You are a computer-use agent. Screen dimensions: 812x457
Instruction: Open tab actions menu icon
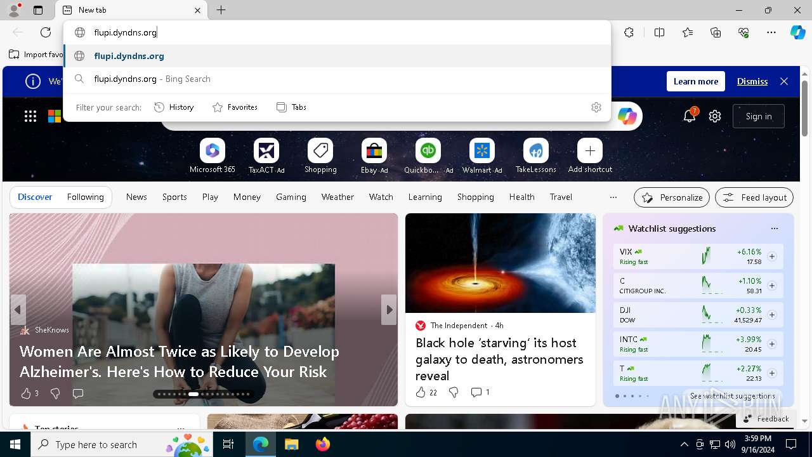(38, 10)
